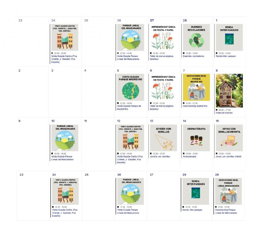Click the Aromaterapia event text link
258x237 pixels.
[189, 157]
